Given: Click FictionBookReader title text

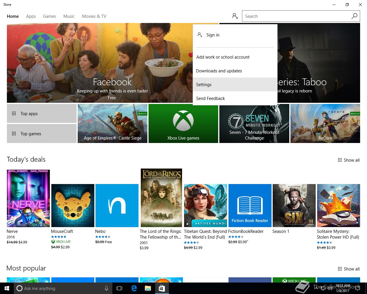Looking at the screenshot, I should 246,231.
